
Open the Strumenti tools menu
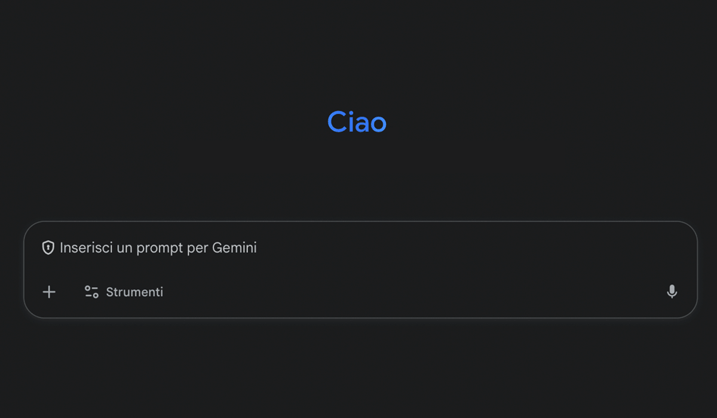pyautogui.click(x=122, y=291)
